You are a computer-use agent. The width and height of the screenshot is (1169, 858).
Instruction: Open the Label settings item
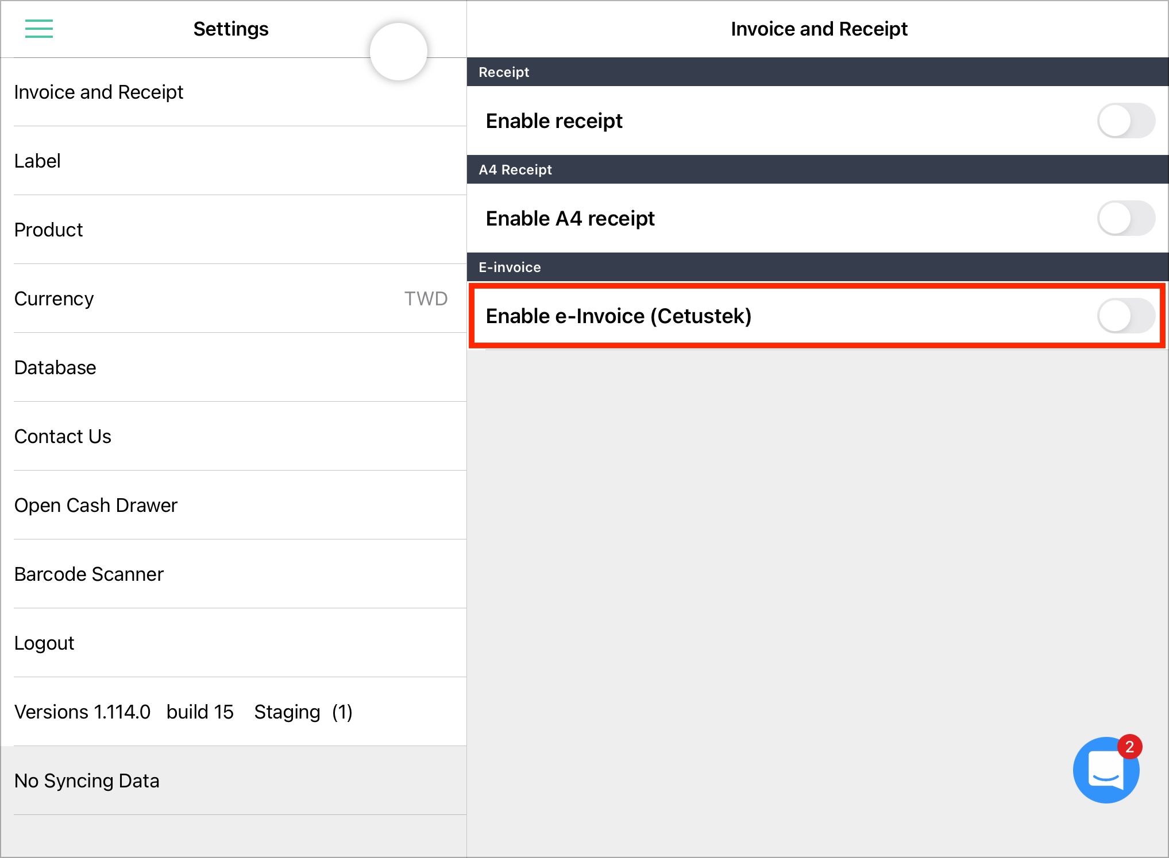pyautogui.click(x=233, y=161)
